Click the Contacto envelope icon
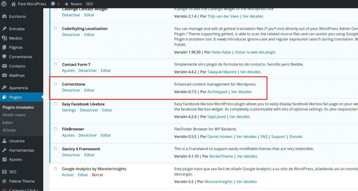 [4, 66]
